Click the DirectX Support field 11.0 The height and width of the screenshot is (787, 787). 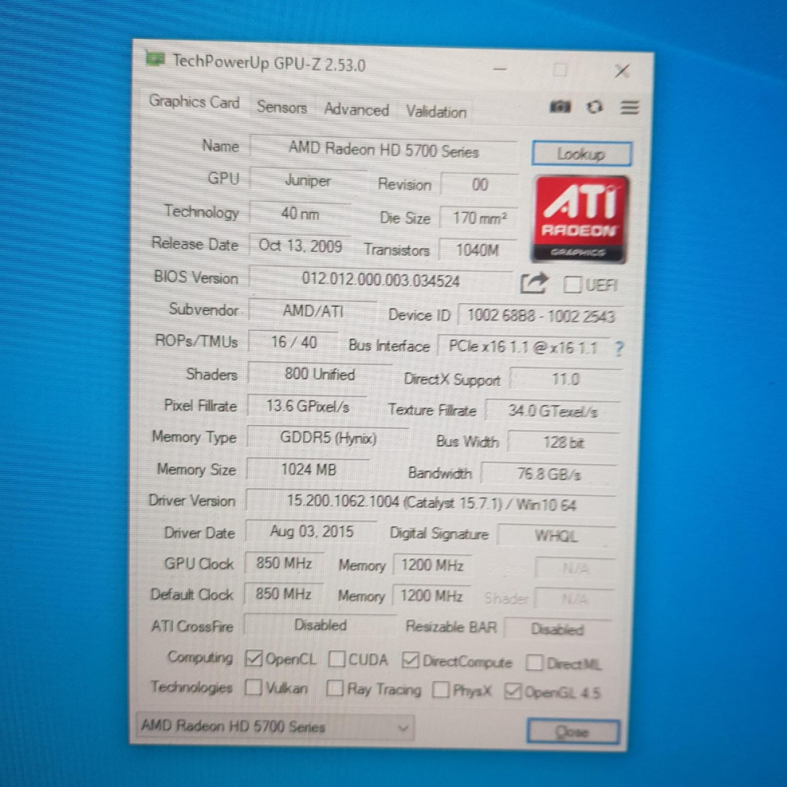[565, 379]
